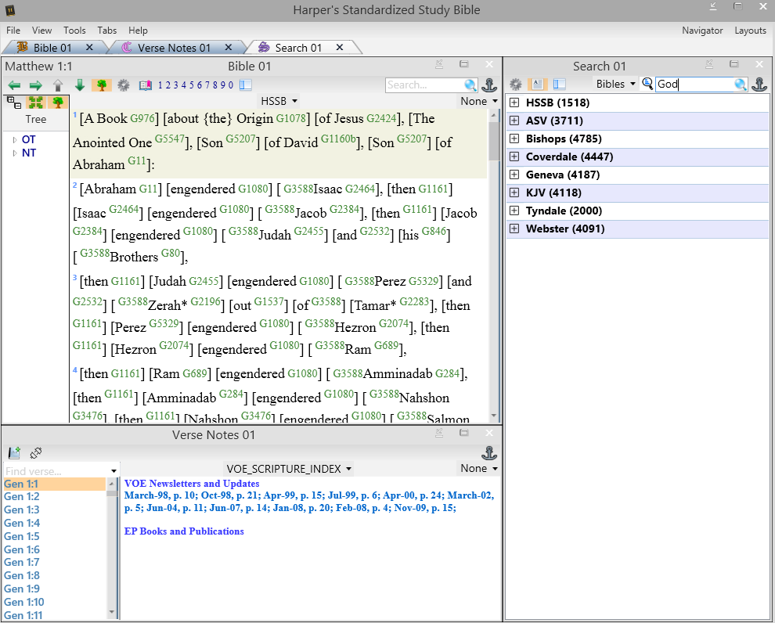Image resolution: width=775 pixels, height=623 pixels.
Task: Expand the OT tree node
Action: coord(15,140)
